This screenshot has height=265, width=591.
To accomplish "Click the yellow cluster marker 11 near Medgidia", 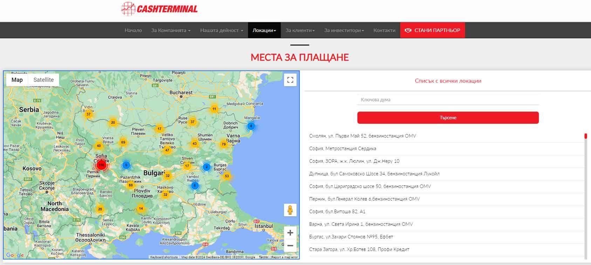I will (x=214, y=109).
